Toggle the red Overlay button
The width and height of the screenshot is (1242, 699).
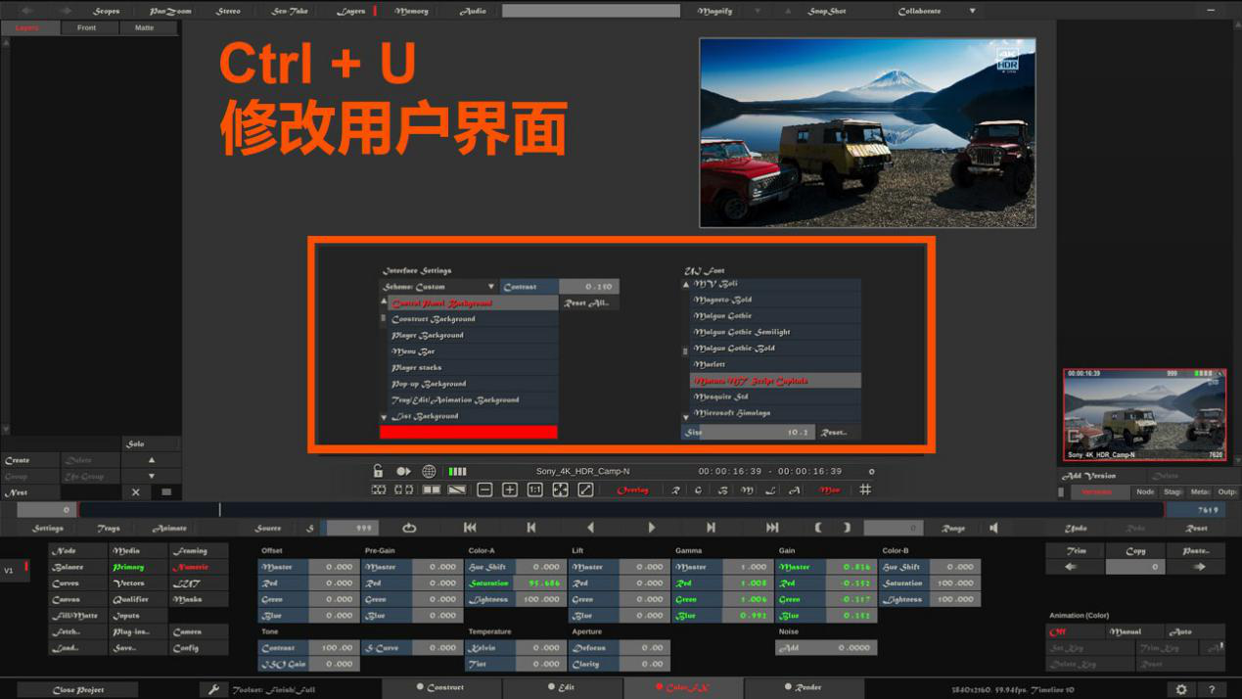coord(632,489)
